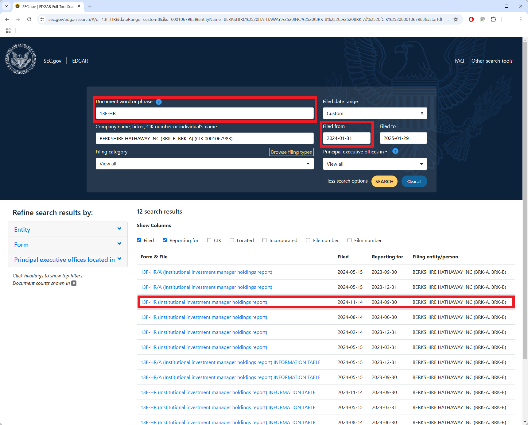This screenshot has width=528, height=425.
Task: Click the Filed from date field
Action: (347, 138)
